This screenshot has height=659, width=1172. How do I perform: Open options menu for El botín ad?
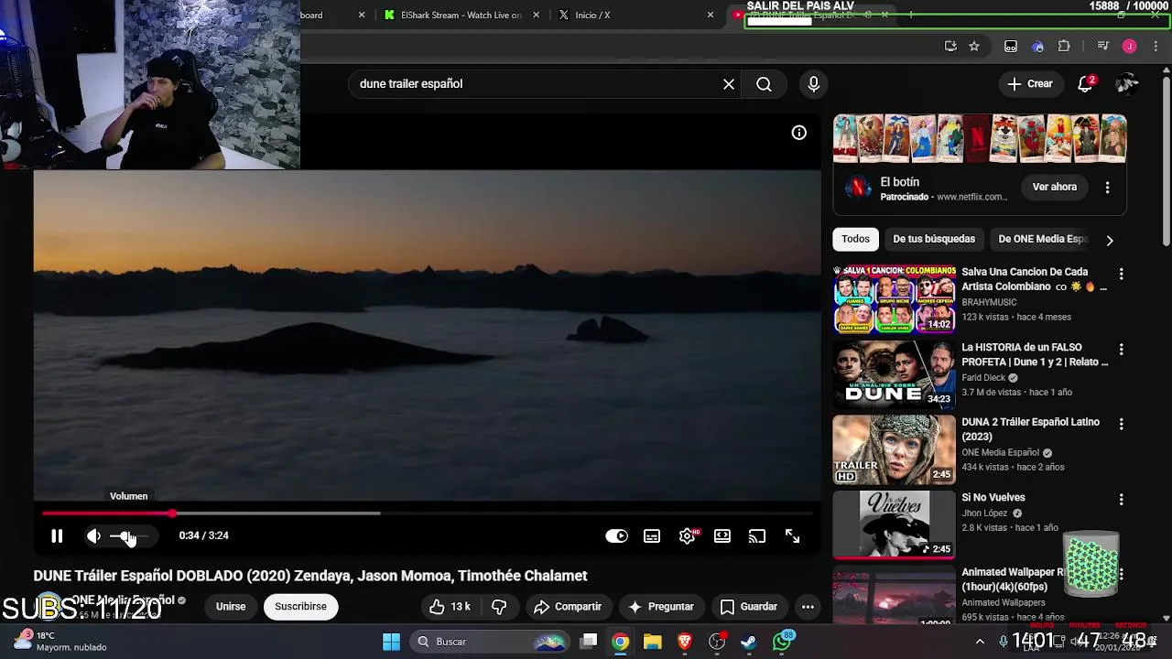[1107, 187]
